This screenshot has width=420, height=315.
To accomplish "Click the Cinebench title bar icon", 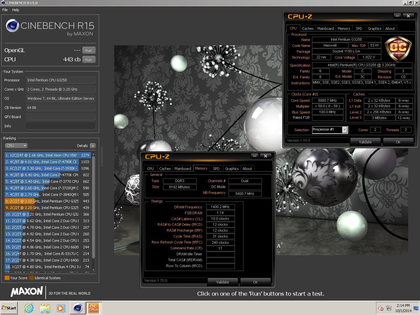I will click(x=3, y=3).
